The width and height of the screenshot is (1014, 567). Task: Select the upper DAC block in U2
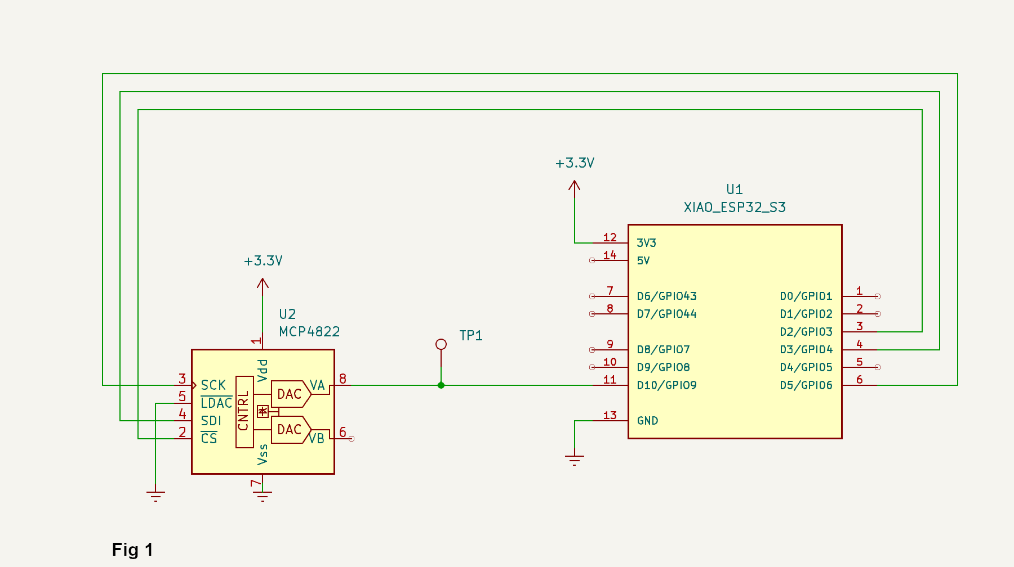pos(291,394)
